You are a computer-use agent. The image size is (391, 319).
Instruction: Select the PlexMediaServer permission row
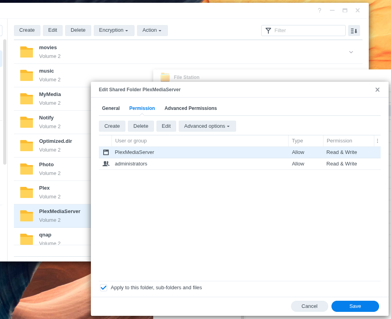click(x=240, y=152)
